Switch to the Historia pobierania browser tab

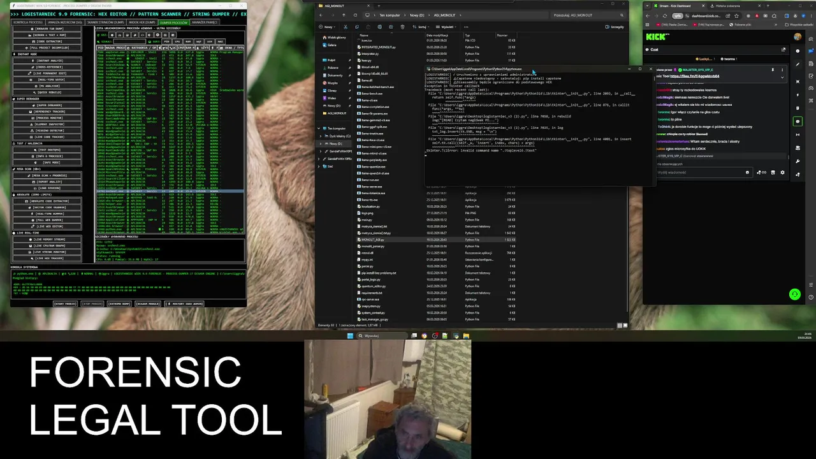pyautogui.click(x=729, y=6)
